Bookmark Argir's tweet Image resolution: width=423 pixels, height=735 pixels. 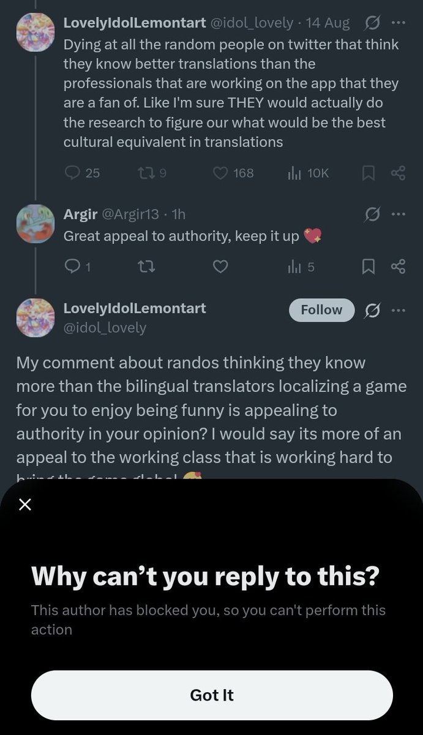coord(369,266)
